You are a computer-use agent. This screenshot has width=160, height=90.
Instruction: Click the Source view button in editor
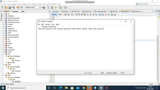coord(54,14)
